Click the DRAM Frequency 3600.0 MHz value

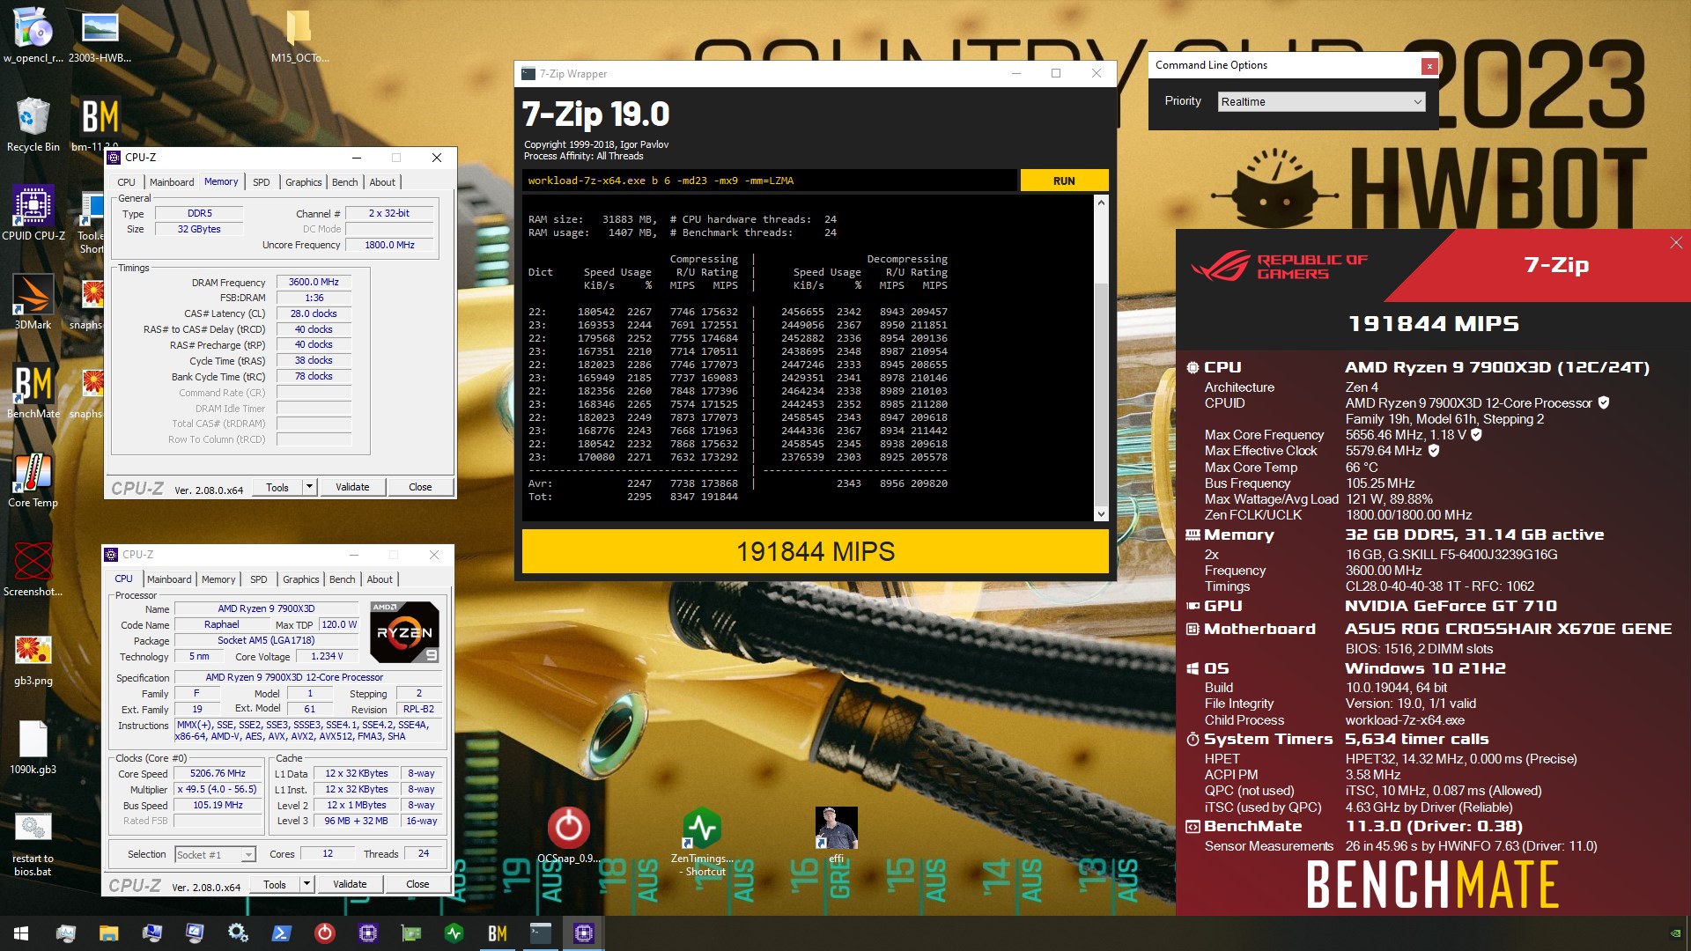click(314, 282)
